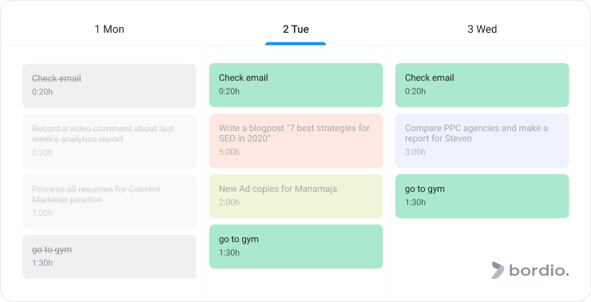591x302 pixels.
Task: Open Wednesday's go to gym card
Action: point(482,196)
